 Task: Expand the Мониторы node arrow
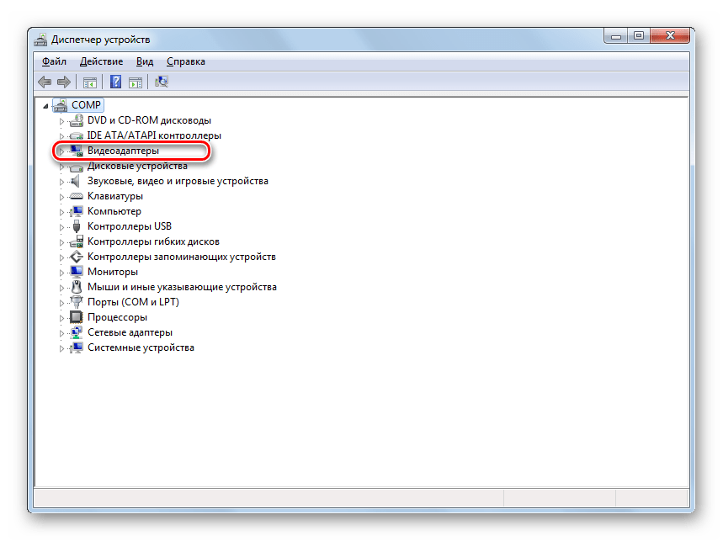tap(61, 273)
